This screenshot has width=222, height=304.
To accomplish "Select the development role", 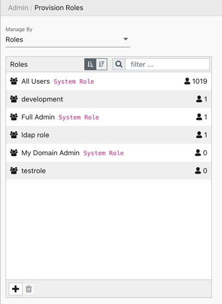I will [109, 99].
